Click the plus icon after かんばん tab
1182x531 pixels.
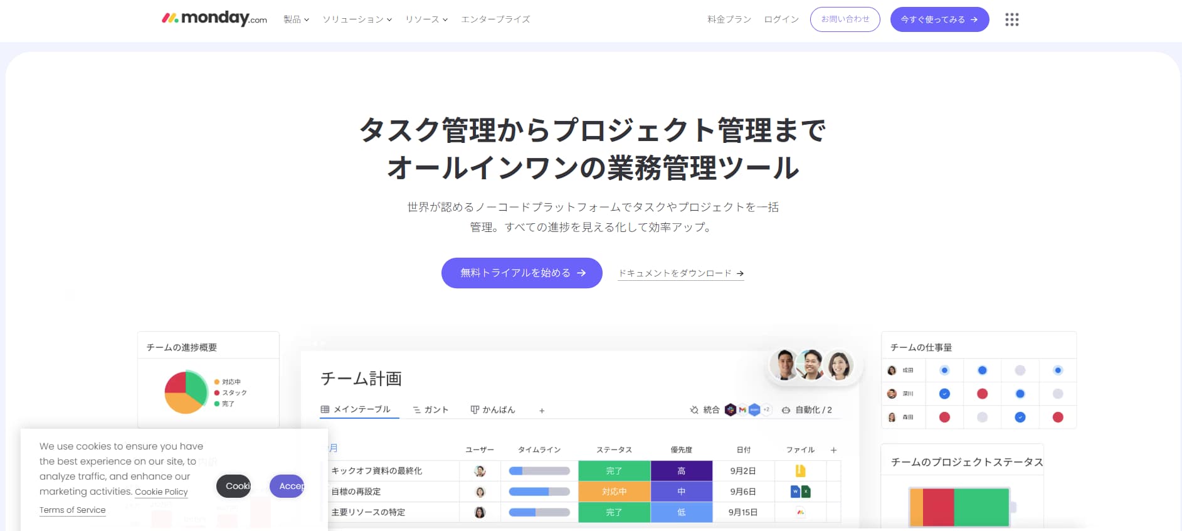[x=542, y=411]
